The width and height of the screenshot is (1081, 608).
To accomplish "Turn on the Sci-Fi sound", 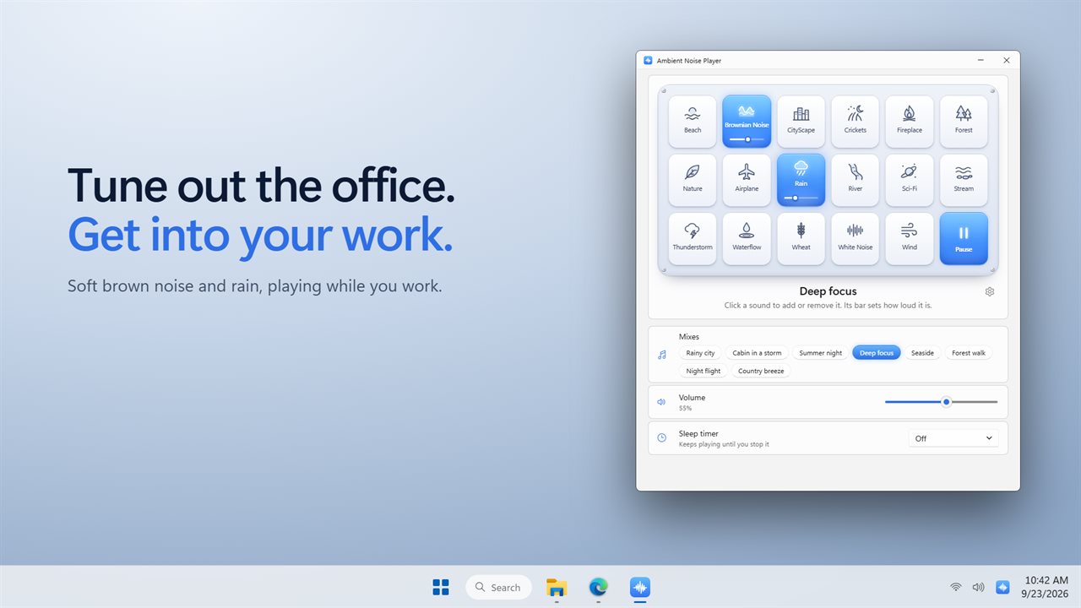I will point(910,180).
